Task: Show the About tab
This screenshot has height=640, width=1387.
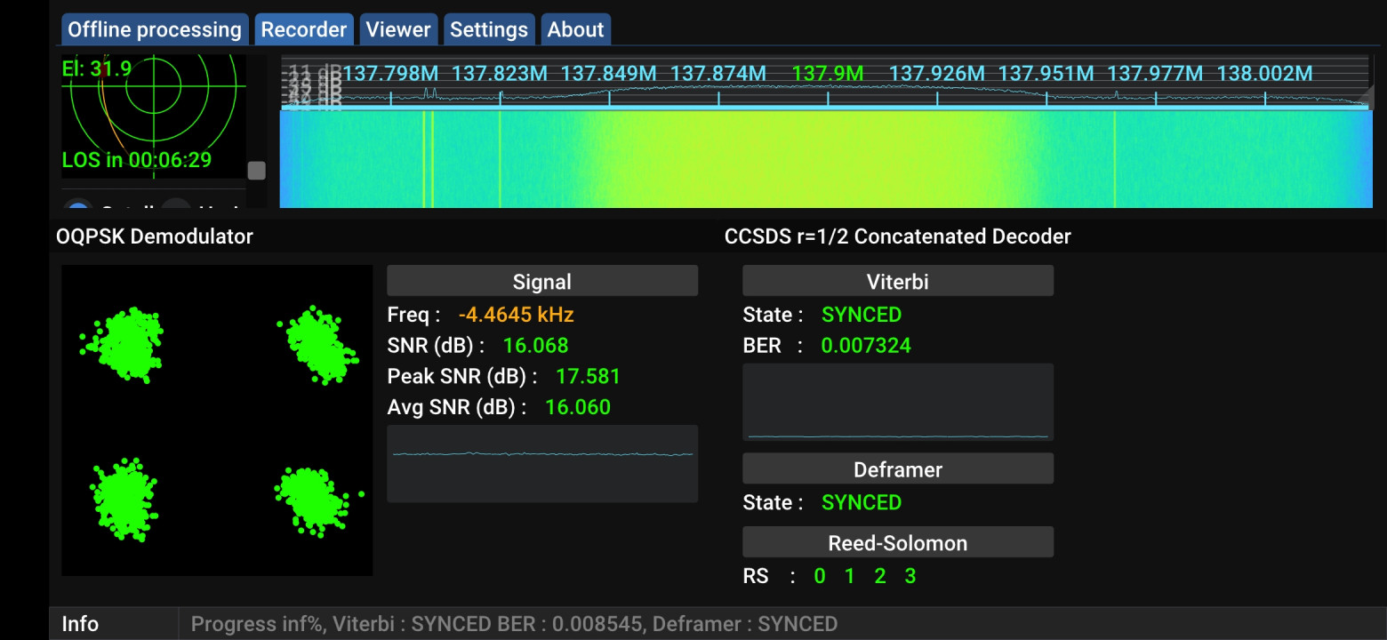Action: [575, 29]
